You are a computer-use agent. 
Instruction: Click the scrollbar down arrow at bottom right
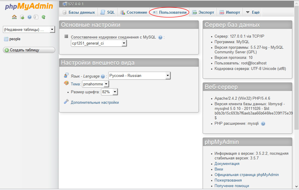pos(297,187)
